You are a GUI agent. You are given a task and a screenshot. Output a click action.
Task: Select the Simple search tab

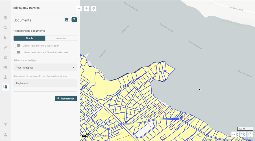pos(29,38)
